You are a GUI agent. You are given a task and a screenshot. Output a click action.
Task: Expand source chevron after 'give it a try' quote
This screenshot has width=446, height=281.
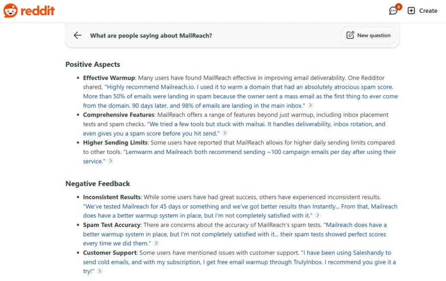tap(100, 271)
